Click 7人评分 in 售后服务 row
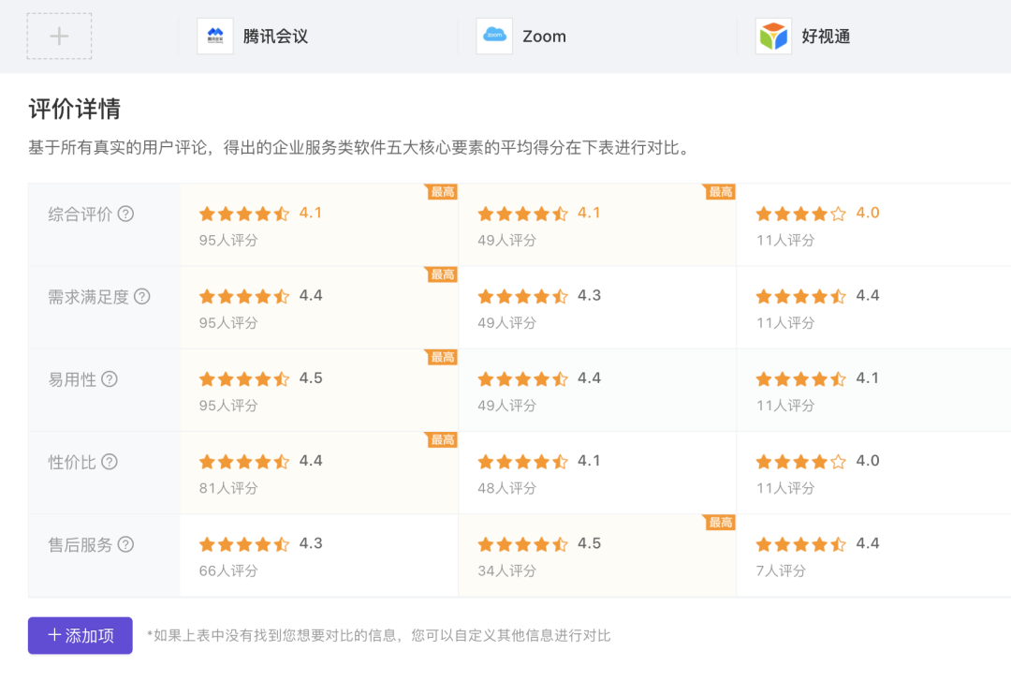Screen dimensions: 1011x681 point(781,570)
